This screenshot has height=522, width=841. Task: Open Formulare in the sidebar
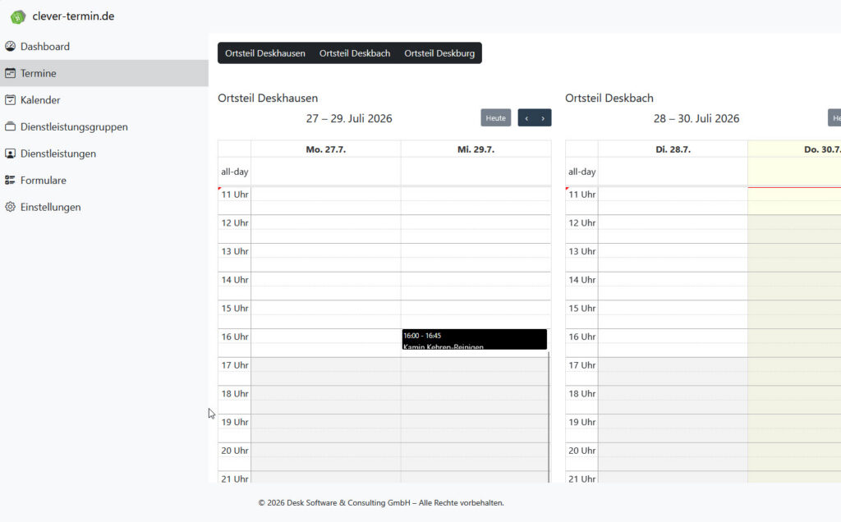(x=104, y=180)
